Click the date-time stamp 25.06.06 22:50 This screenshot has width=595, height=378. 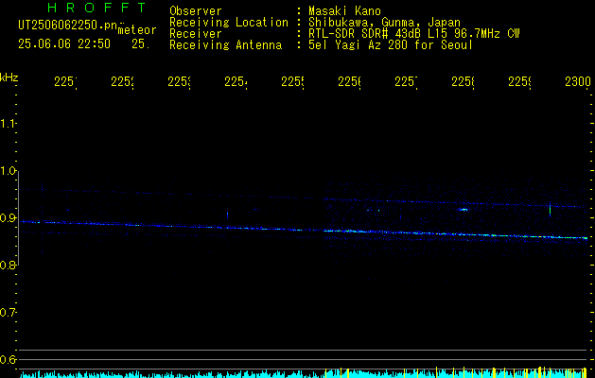(64, 44)
